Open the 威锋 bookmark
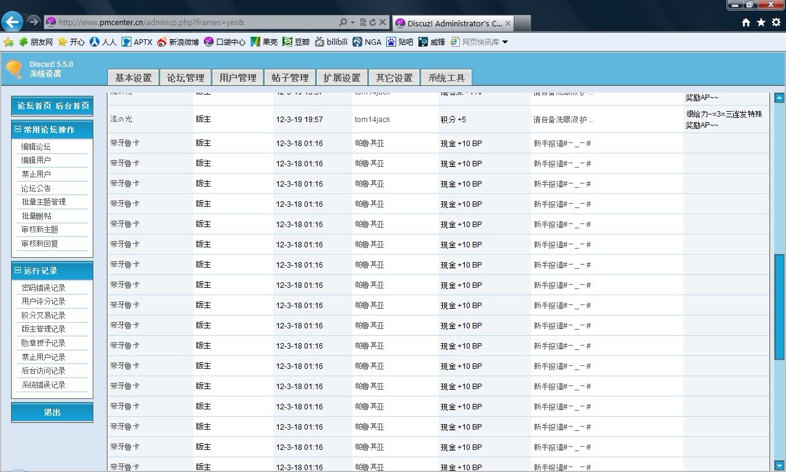Image resolution: width=786 pixels, height=472 pixels. (x=432, y=42)
